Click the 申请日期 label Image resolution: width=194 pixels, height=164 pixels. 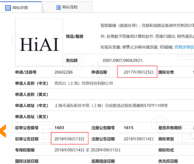coord(99,72)
